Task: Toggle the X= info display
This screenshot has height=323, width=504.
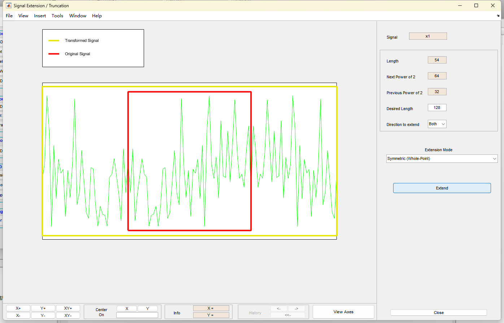Action: click(x=211, y=308)
